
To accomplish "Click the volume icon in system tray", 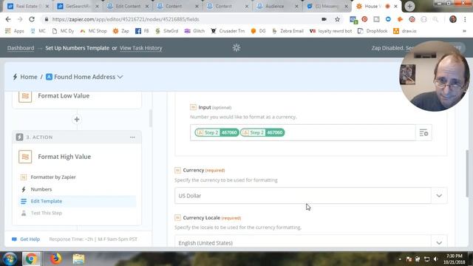I will 435,259.
